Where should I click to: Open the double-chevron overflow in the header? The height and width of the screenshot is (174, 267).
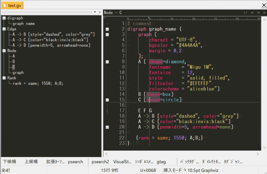pyautogui.click(x=264, y=13)
